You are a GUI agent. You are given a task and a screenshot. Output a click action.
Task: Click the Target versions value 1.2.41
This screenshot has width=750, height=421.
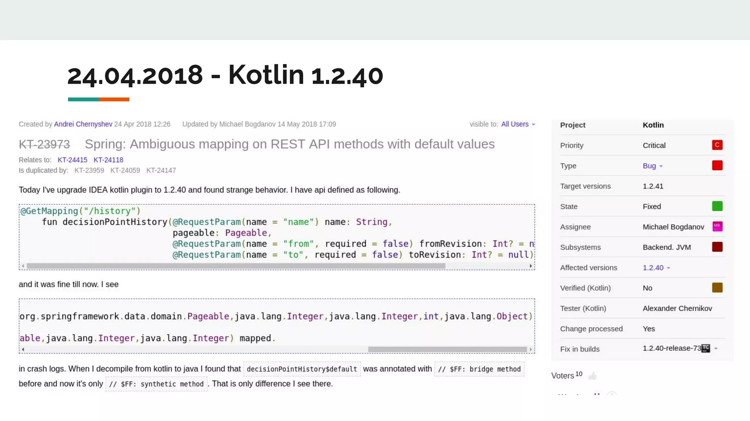click(x=653, y=186)
